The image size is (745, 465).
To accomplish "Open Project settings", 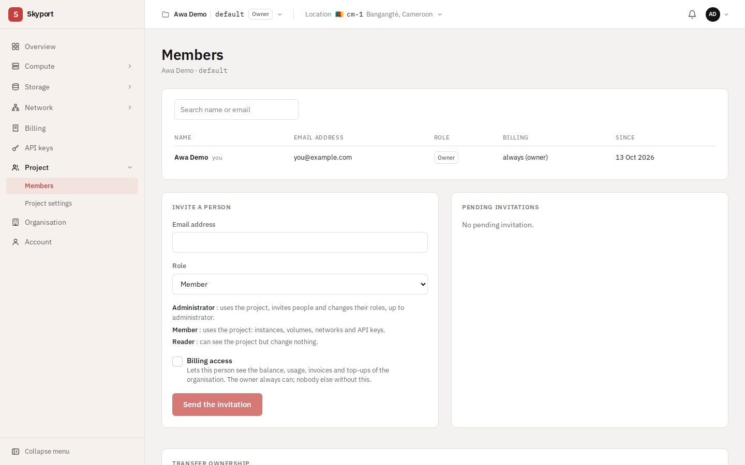I will 72,204.
